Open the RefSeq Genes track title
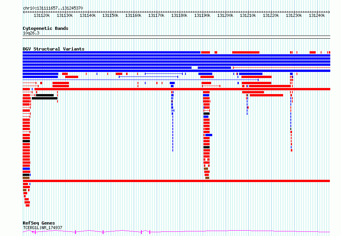The height and width of the screenshot is (236, 341). point(39,223)
